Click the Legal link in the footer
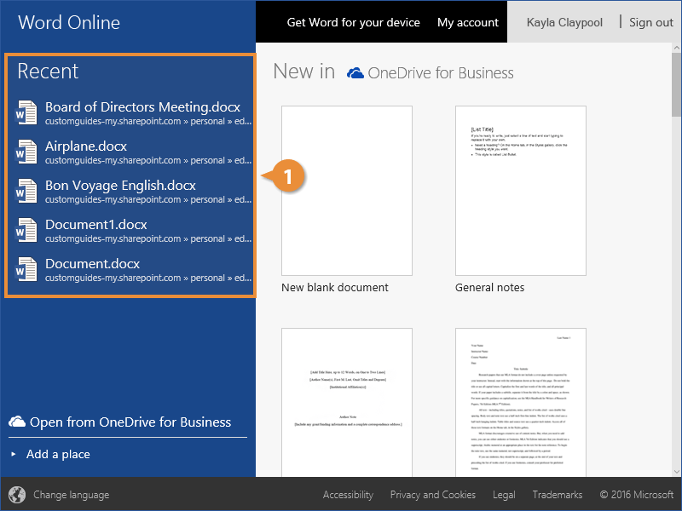 [x=504, y=495]
